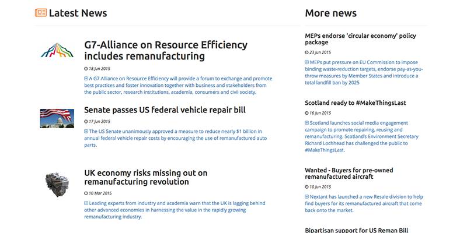
Task: Click the summary text about G7 Alliance forum
Action: point(178,85)
